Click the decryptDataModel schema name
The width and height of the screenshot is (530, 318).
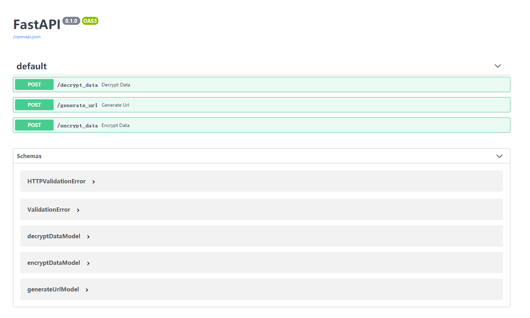pos(54,236)
